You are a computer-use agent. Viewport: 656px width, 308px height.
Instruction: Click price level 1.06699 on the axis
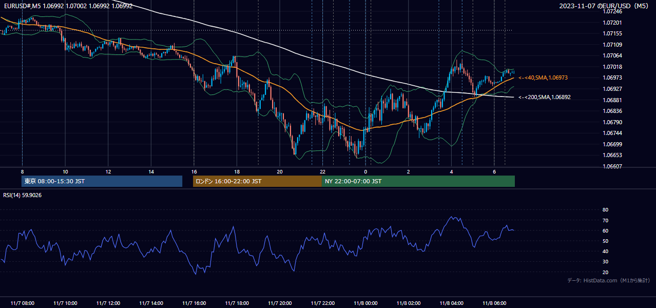pos(612,144)
